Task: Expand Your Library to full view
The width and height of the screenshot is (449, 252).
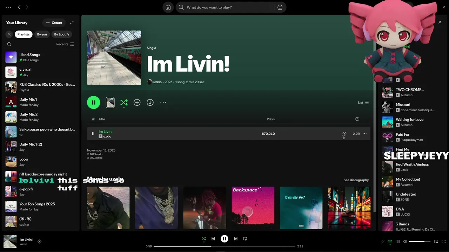Action: coord(72,23)
